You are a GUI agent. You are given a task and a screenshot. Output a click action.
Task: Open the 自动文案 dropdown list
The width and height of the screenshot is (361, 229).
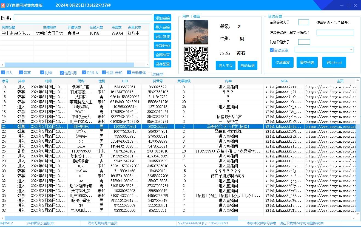[352, 50]
